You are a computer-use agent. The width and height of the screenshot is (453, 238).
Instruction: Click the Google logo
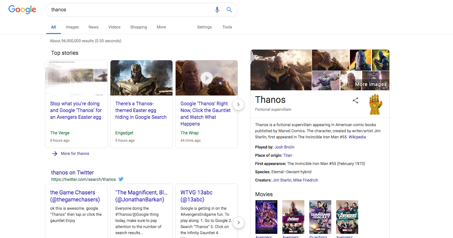pyautogui.click(x=22, y=10)
